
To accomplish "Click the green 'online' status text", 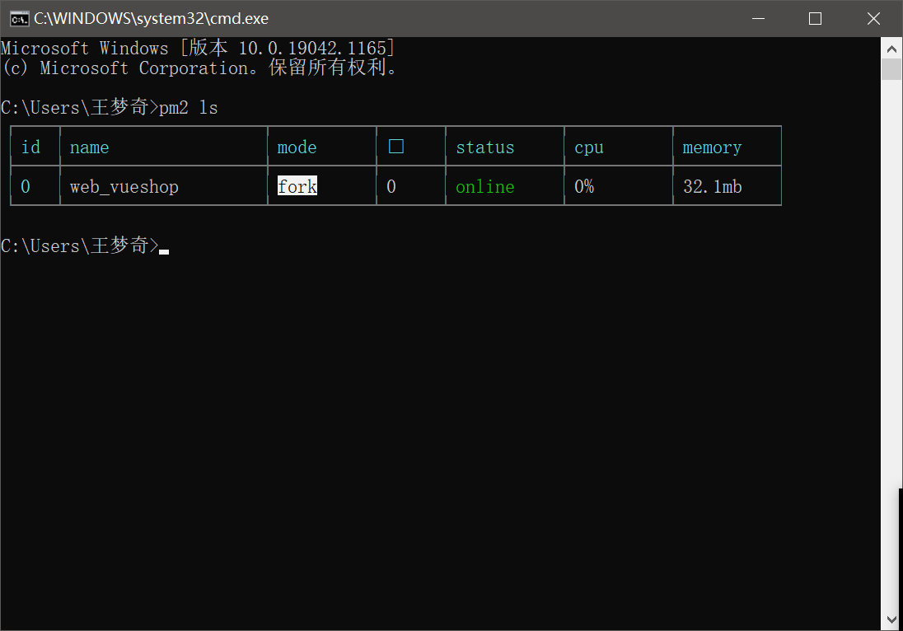I will coord(484,187).
